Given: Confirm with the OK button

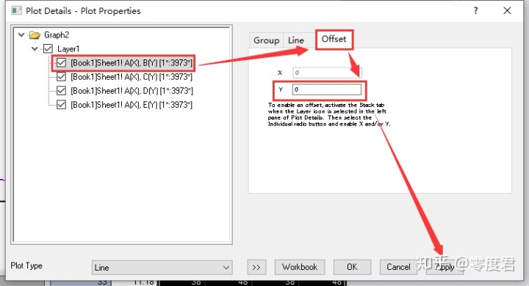Looking at the screenshot, I should click(x=352, y=267).
